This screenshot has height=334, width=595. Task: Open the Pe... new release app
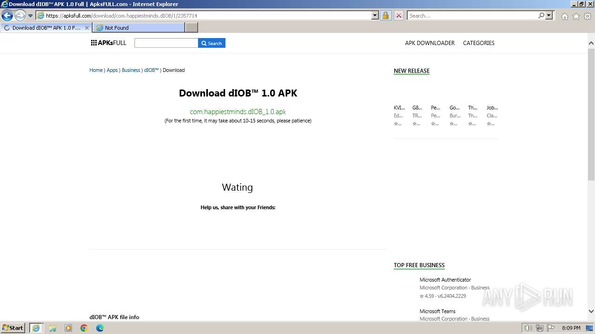click(435, 108)
